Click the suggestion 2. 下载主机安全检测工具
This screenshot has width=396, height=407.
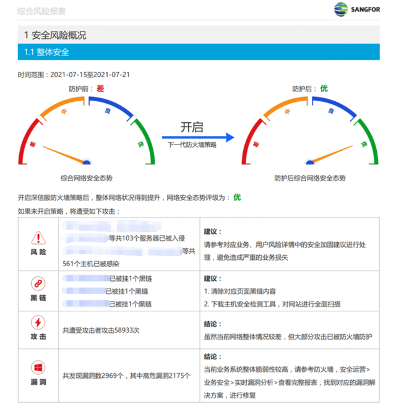click(x=239, y=304)
